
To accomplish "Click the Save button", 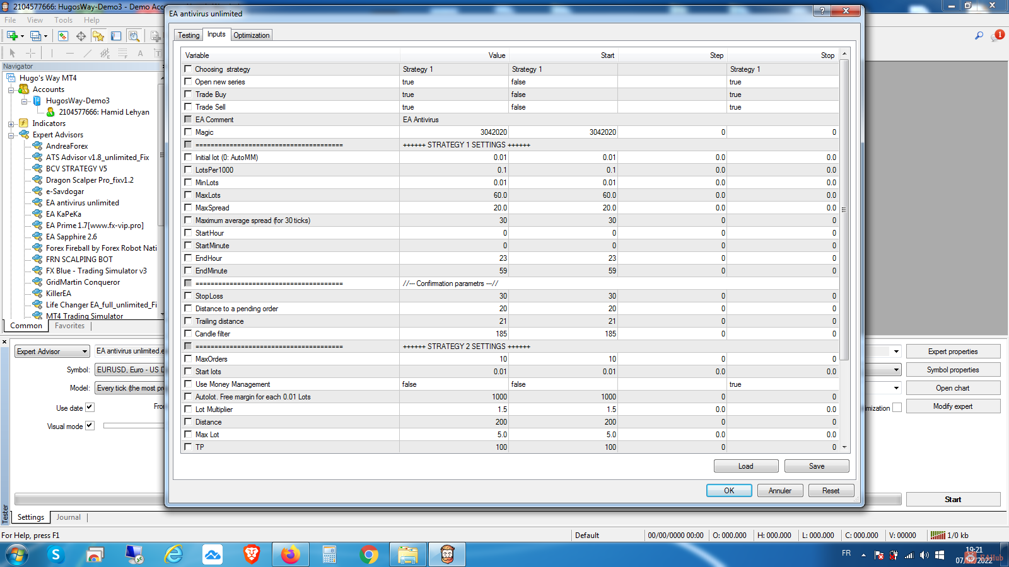I will (817, 466).
